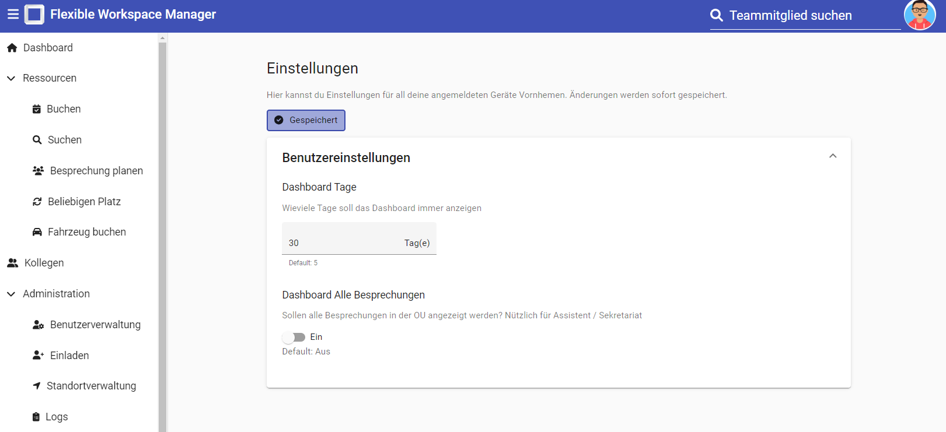Click the Standortverwaltung location arrow icon
This screenshot has height=432, width=946.
pos(37,386)
